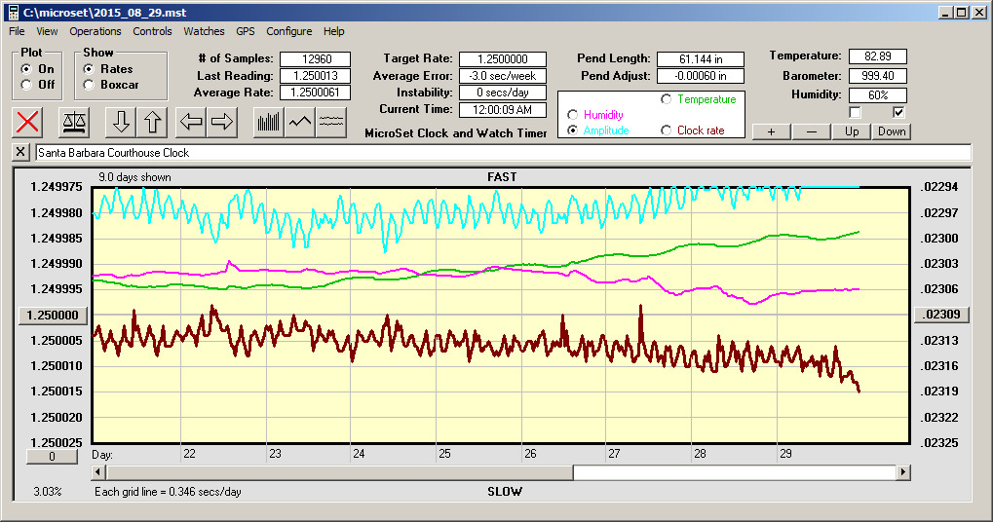This screenshot has height=522, width=993.
Task: Click the Pend Adjust value field
Action: (x=701, y=76)
